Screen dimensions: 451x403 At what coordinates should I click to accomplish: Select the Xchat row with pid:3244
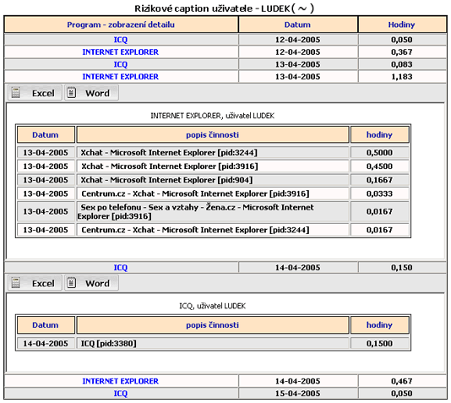point(213,153)
